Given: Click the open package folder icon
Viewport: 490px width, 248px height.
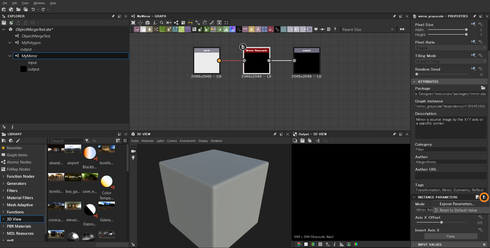Looking at the screenshot, I should pos(18,9).
